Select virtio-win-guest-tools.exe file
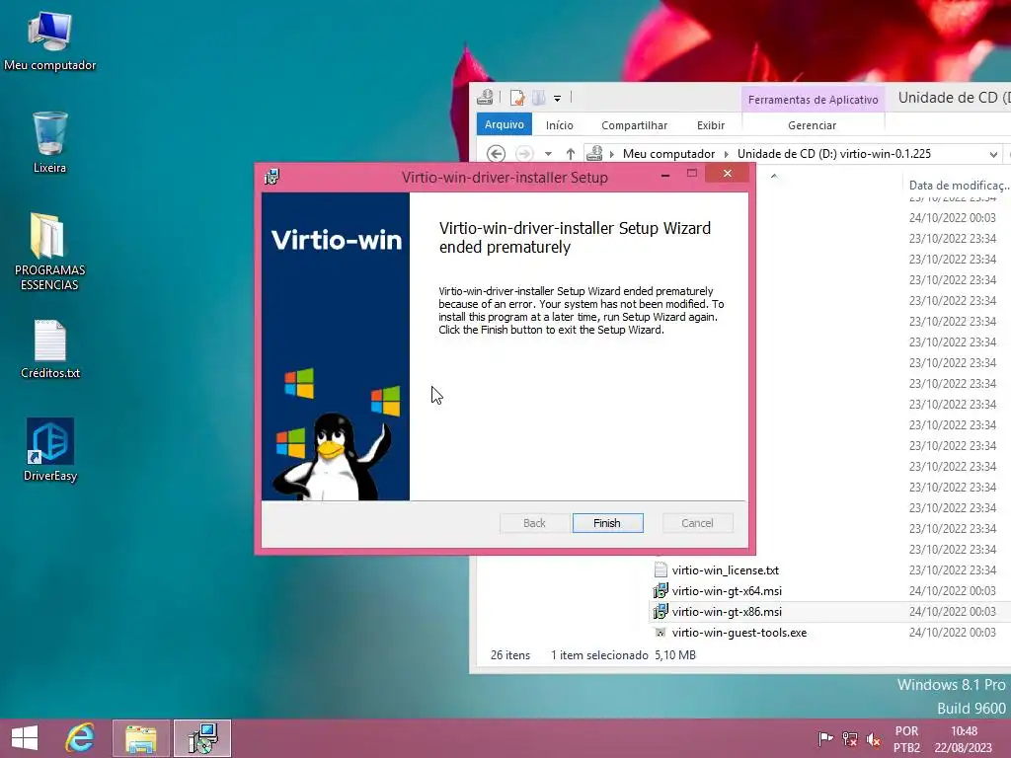Image resolution: width=1011 pixels, height=758 pixels. pos(739,633)
